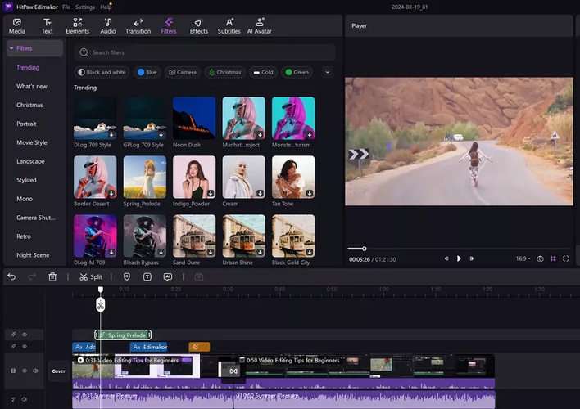580x409 pixels.
Task: Mute the Summer Pleasure audio track
Action: point(25,399)
